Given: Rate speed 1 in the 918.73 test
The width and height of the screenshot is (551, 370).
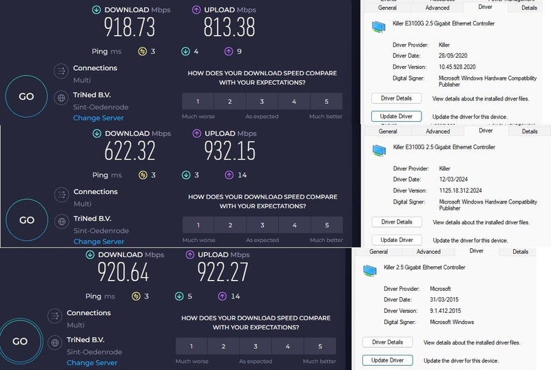Looking at the screenshot, I should 198,102.
